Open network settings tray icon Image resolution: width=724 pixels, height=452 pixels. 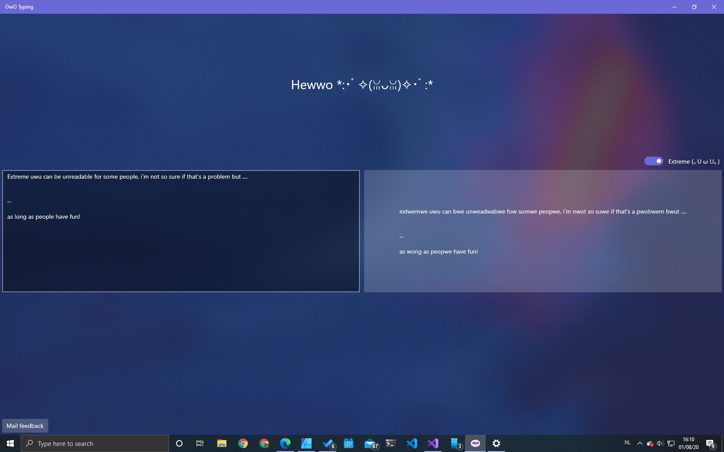point(671,443)
